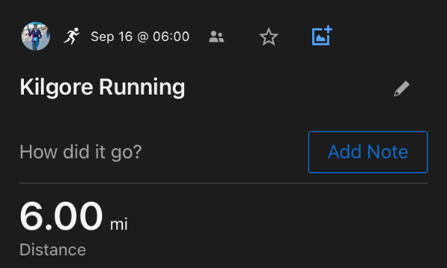
Task: Edit activity name with pencil icon
Action: pos(402,89)
